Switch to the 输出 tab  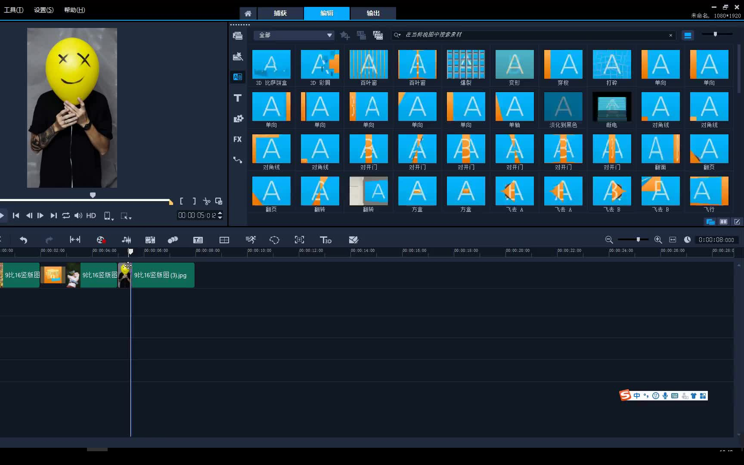(x=373, y=13)
